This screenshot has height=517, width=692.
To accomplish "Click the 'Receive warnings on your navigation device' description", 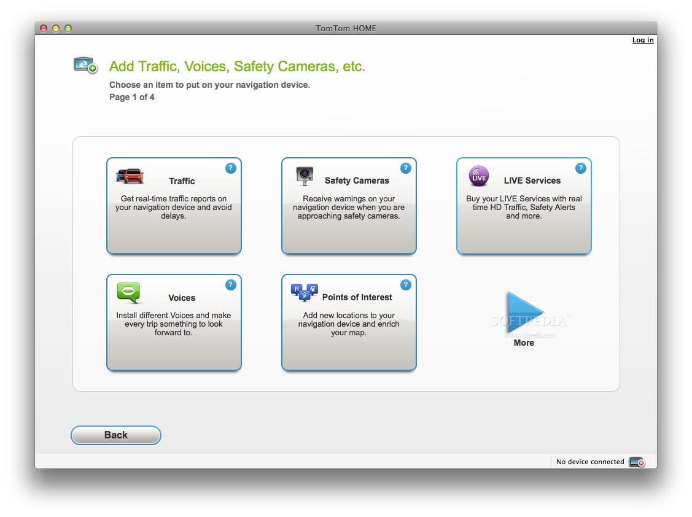I will pyautogui.click(x=349, y=207).
